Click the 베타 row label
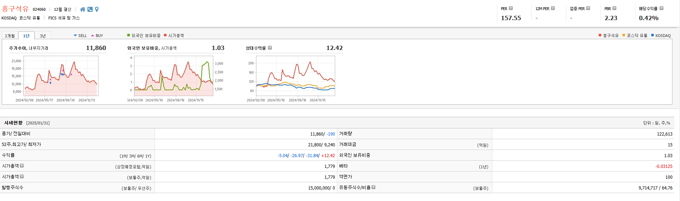 [x=343, y=166]
